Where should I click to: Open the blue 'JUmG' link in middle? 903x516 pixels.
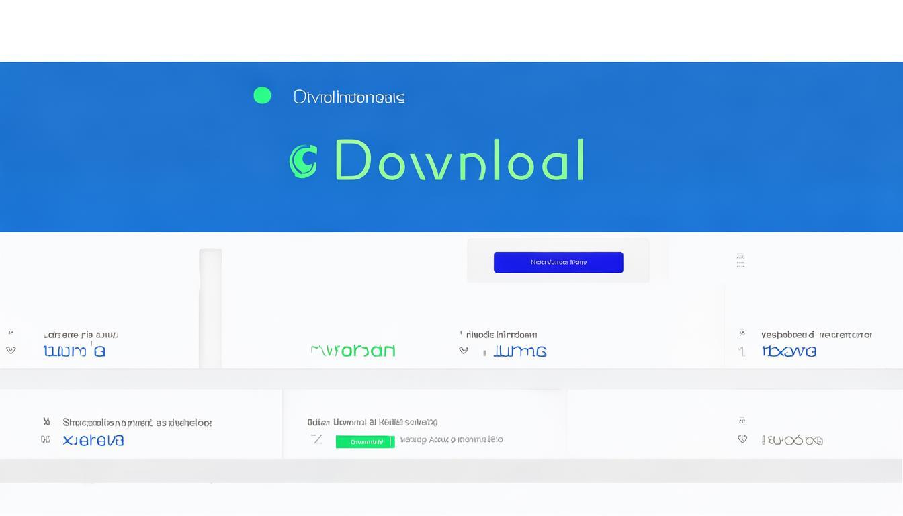pos(519,351)
